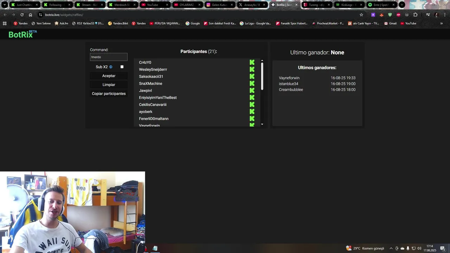Click the Kick icon beside Jawpivl

(252, 90)
